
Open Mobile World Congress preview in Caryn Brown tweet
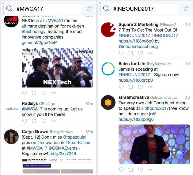(57, 166)
